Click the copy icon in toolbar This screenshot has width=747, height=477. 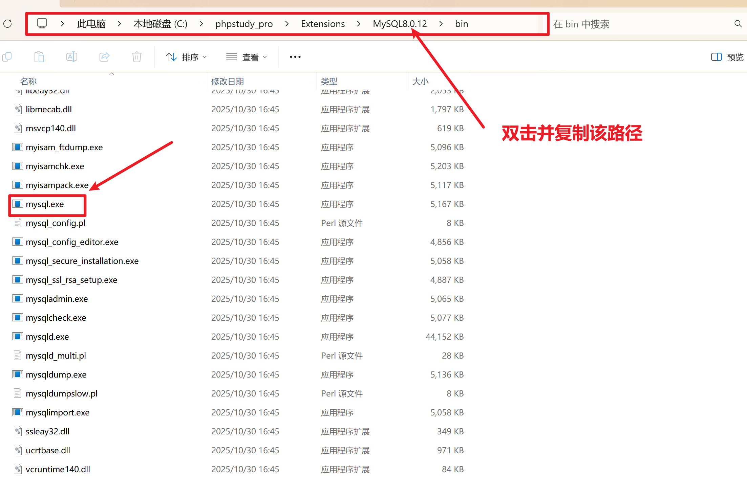pos(7,57)
